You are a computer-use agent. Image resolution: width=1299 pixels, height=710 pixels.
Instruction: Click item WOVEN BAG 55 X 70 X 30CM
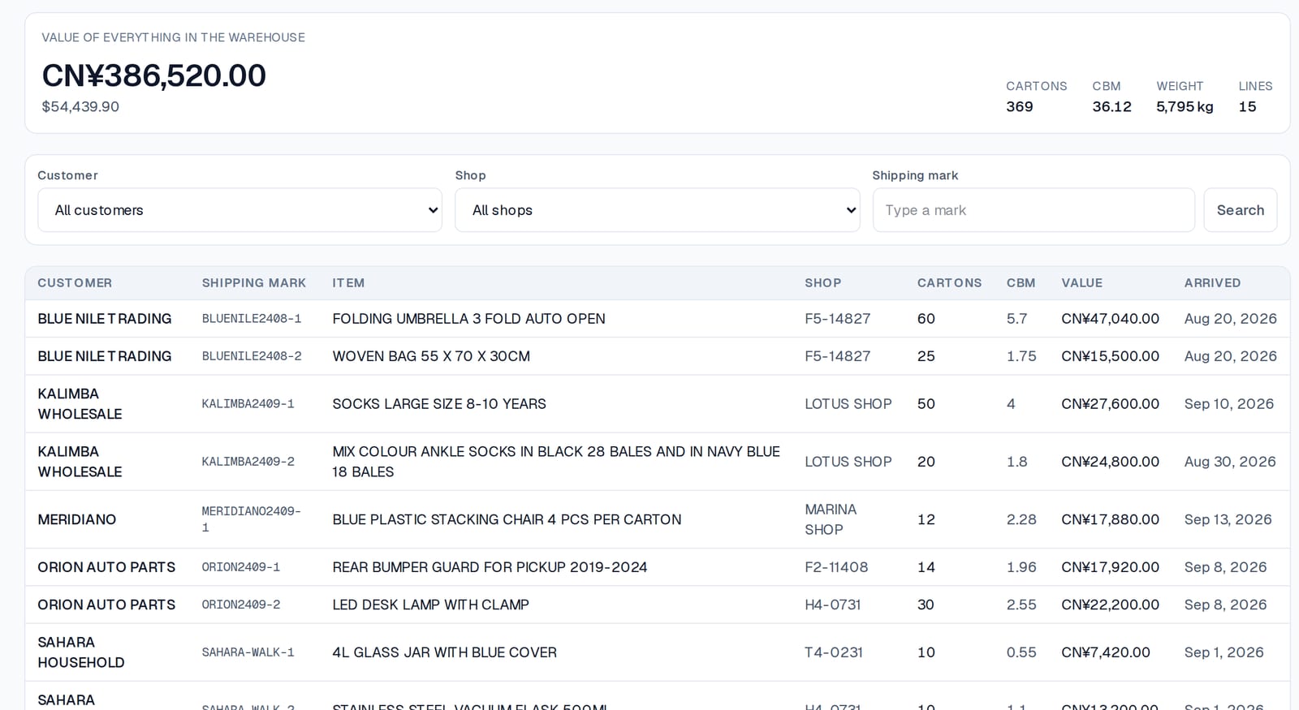[431, 356]
